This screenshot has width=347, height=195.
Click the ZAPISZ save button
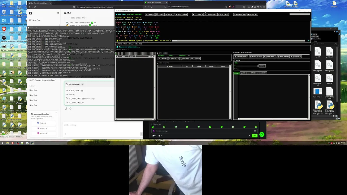click(170, 14)
